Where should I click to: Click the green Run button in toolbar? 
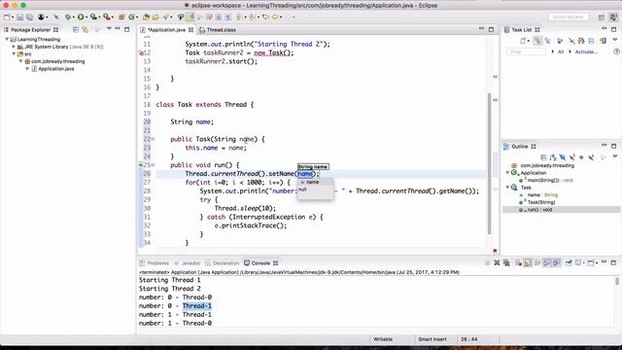click(x=81, y=17)
